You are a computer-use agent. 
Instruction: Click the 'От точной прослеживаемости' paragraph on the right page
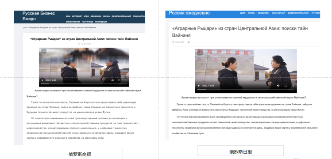[245, 125]
